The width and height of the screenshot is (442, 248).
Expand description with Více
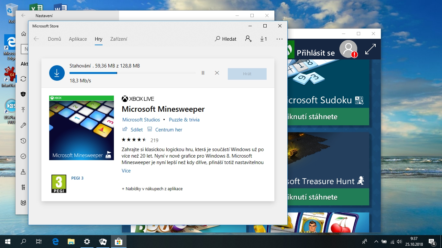pos(126,170)
